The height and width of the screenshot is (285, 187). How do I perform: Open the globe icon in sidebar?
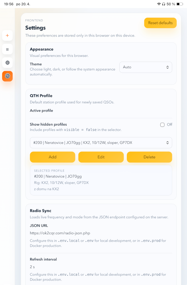pos(7,63)
